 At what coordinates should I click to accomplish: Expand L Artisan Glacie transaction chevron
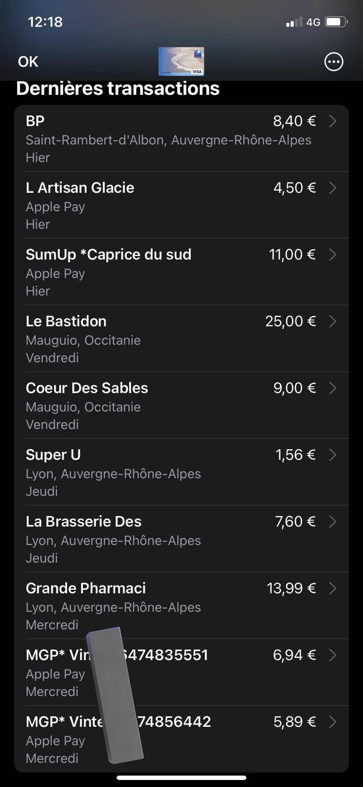pos(333,188)
